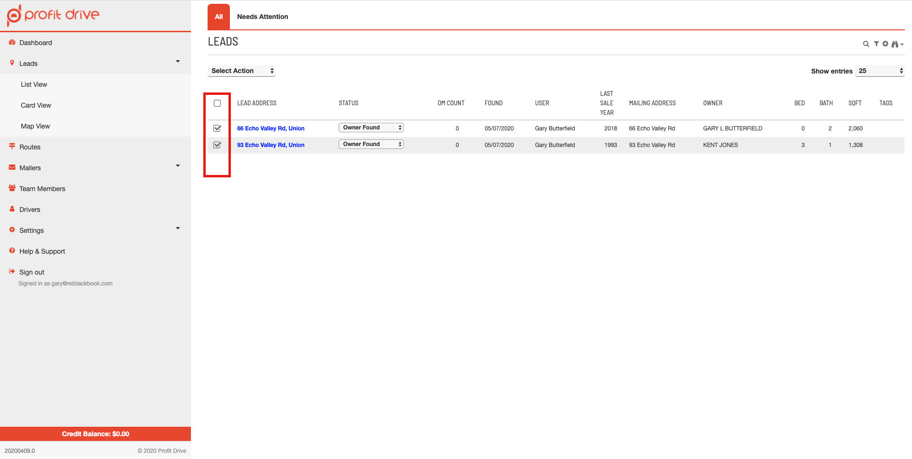This screenshot has width=912, height=459.
Task: Click owner KENT JONES cell
Action: point(721,145)
